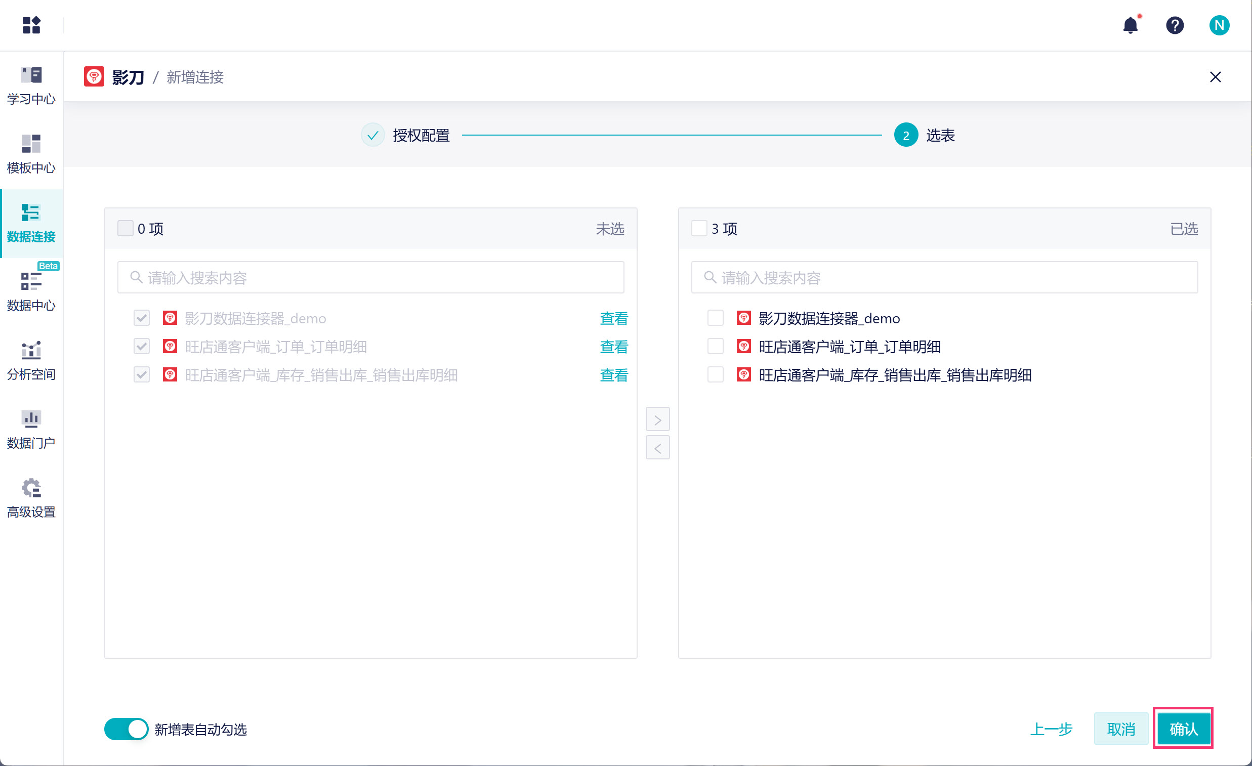The height and width of the screenshot is (766, 1252).
Task: Check 旺店通客户端_库存_销售出库_销售出库明细 in 已选 list
Action: click(716, 375)
